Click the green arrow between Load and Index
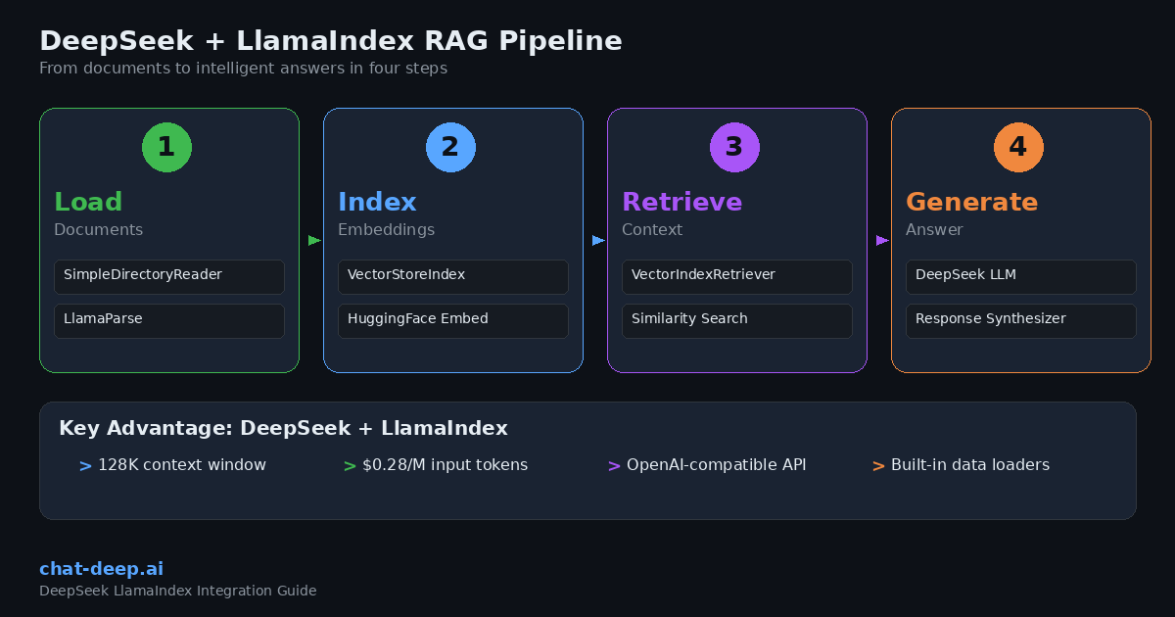The width and height of the screenshot is (1175, 617). 312,240
